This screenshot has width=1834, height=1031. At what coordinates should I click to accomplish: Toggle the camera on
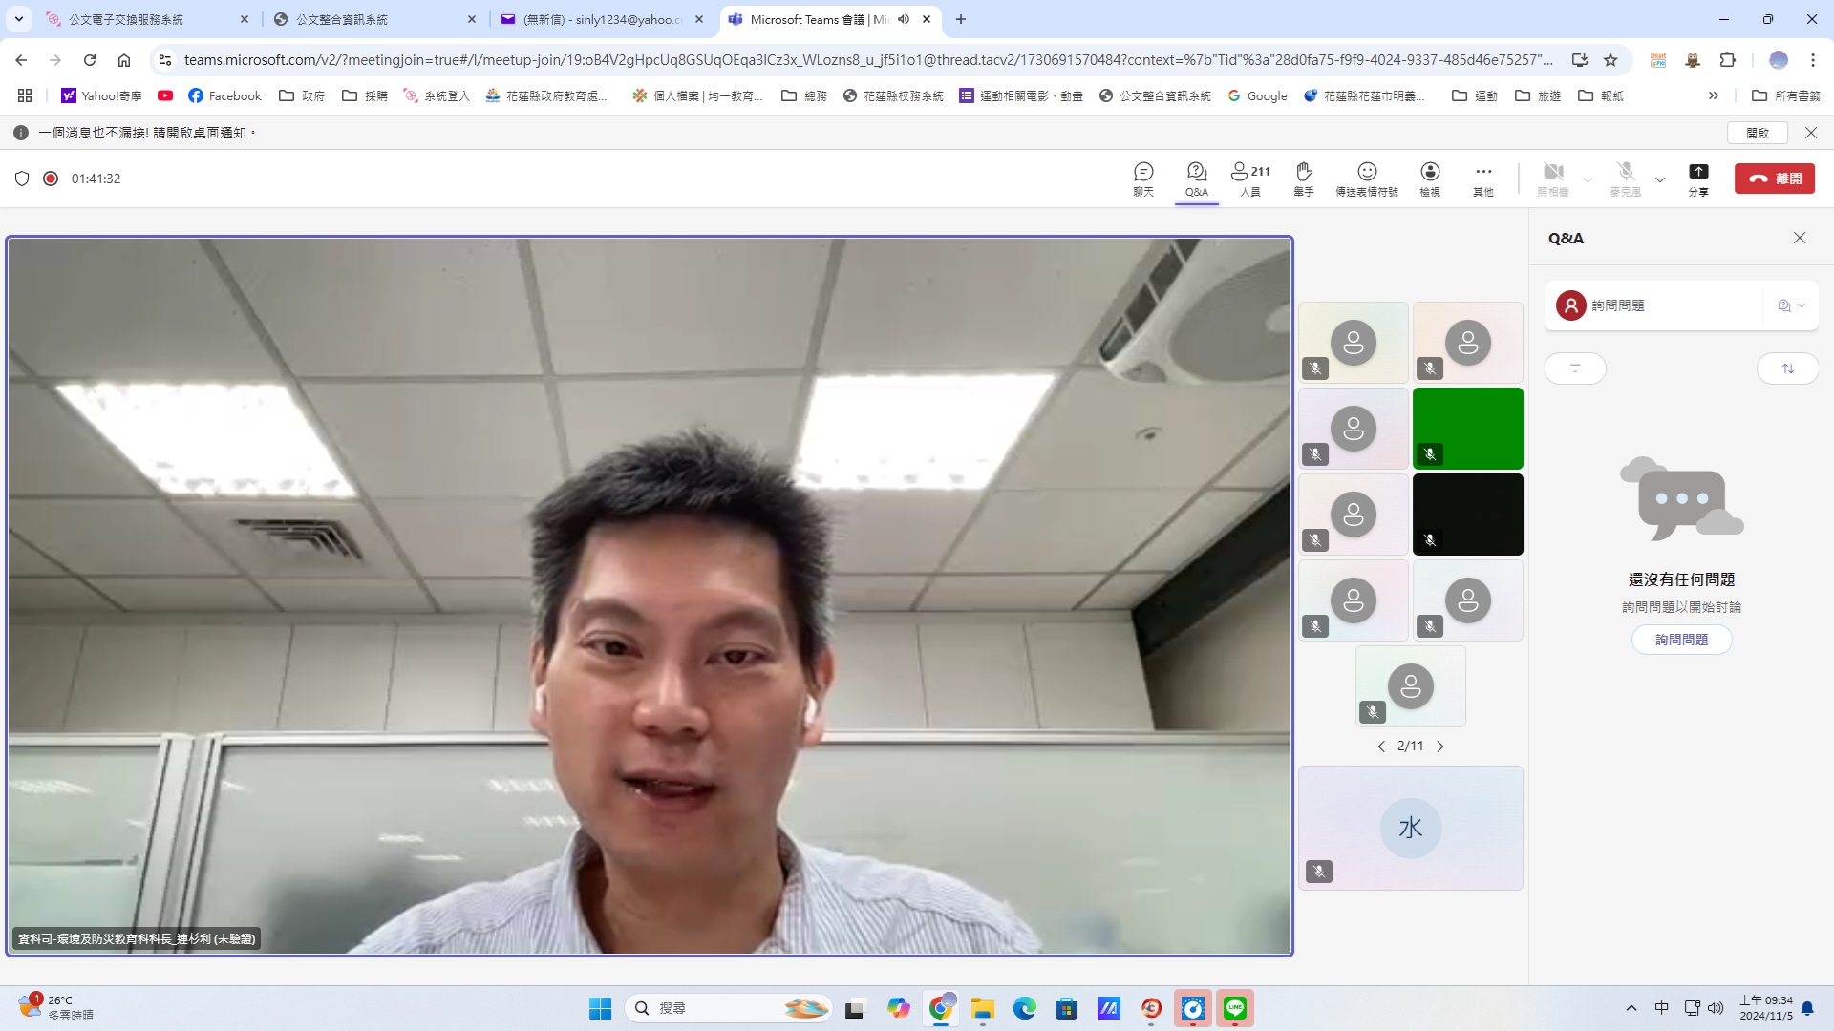1553,178
